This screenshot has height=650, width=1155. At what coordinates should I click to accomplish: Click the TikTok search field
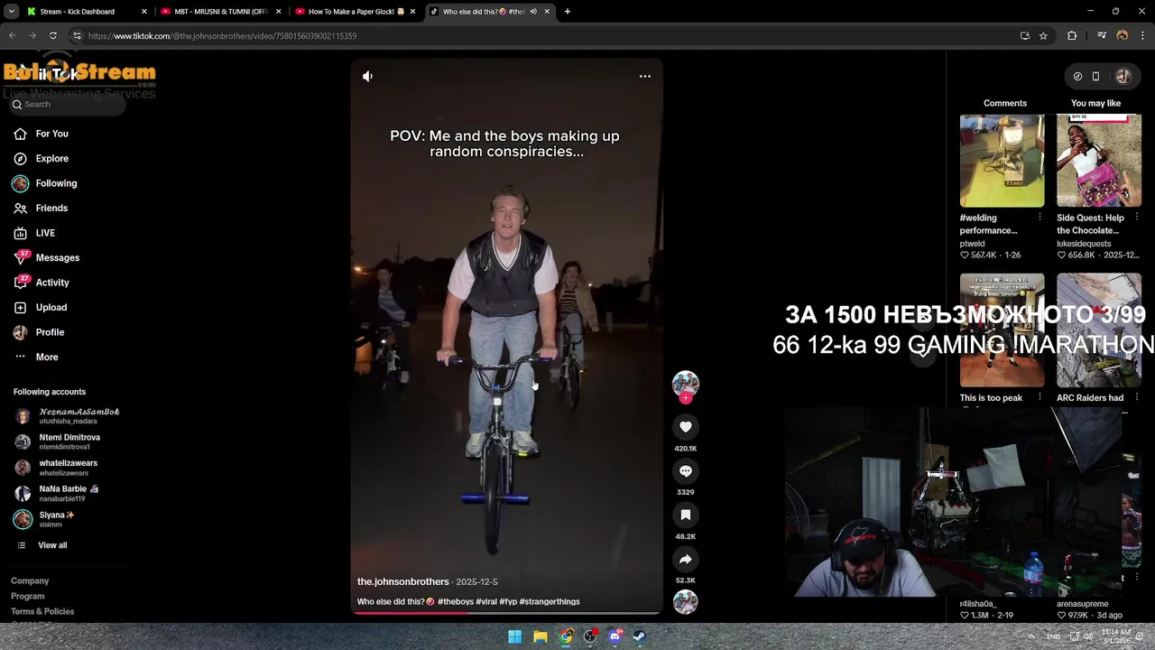pyautogui.click(x=68, y=105)
